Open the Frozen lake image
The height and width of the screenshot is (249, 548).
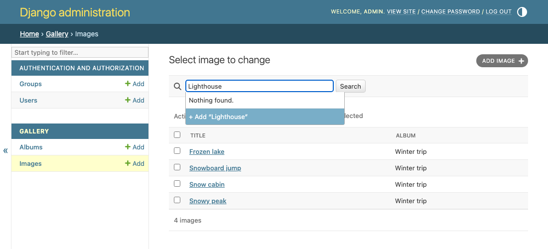click(x=207, y=151)
